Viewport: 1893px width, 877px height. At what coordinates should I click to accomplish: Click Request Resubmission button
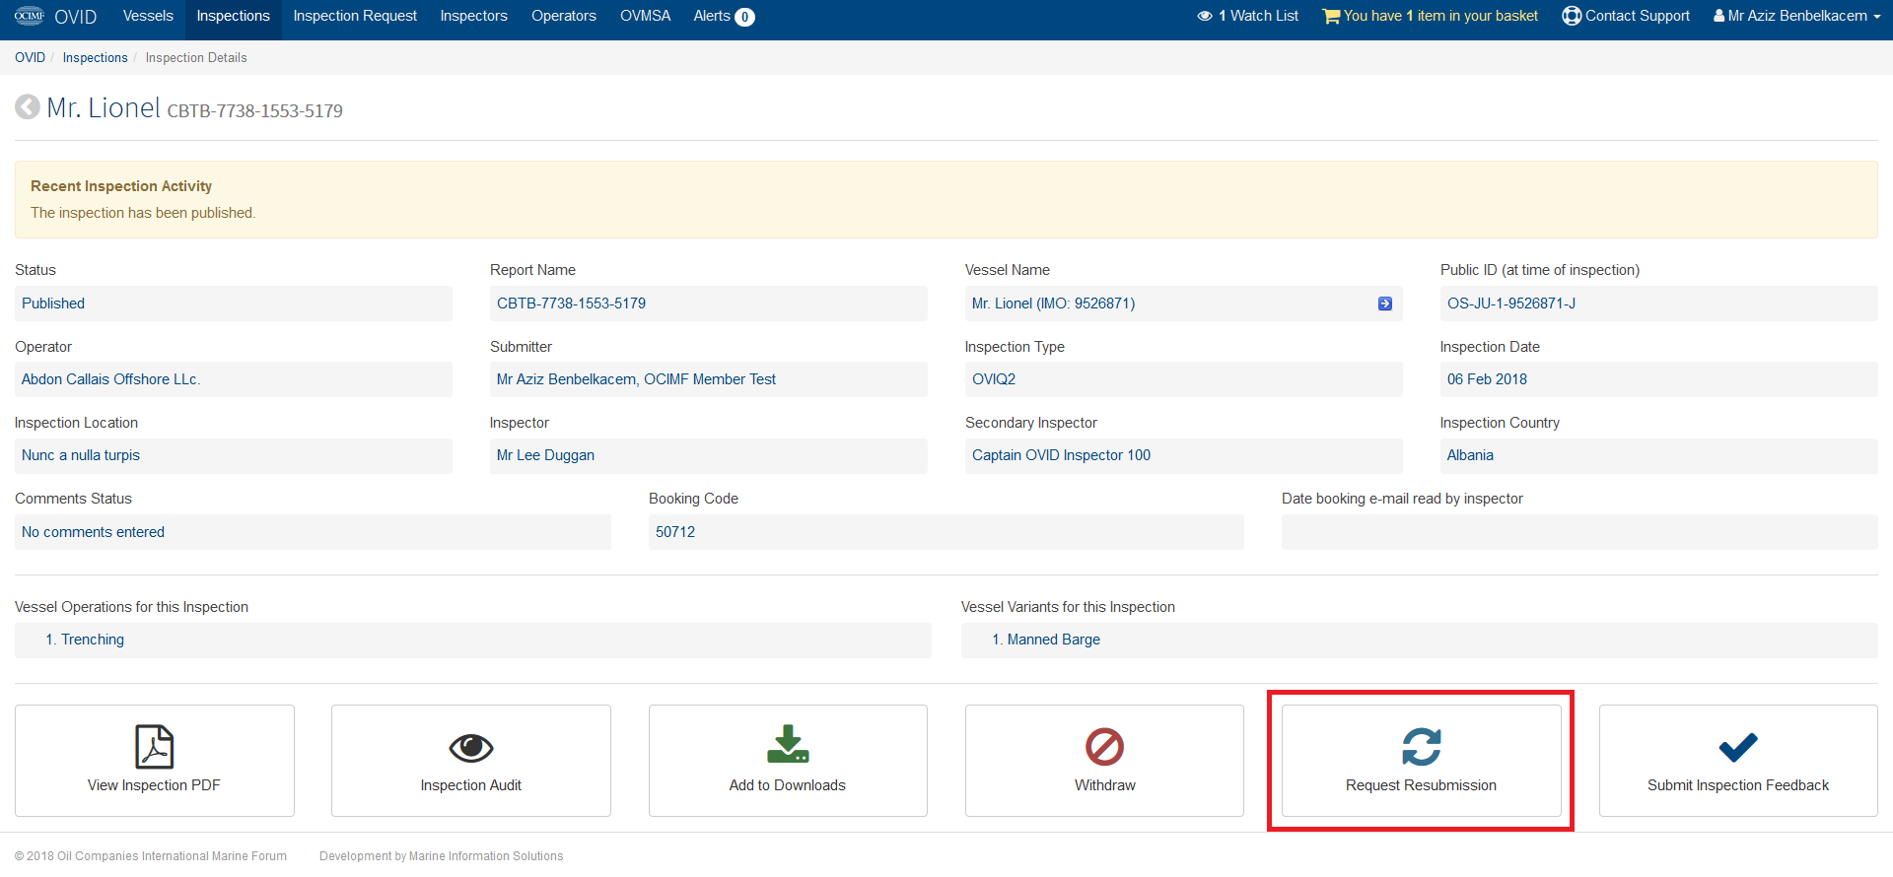[x=1422, y=761]
